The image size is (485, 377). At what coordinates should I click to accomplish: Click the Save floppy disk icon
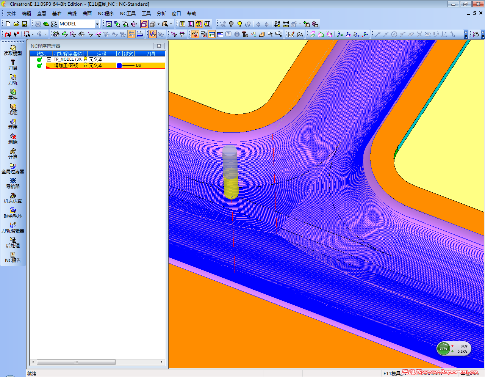coord(25,24)
